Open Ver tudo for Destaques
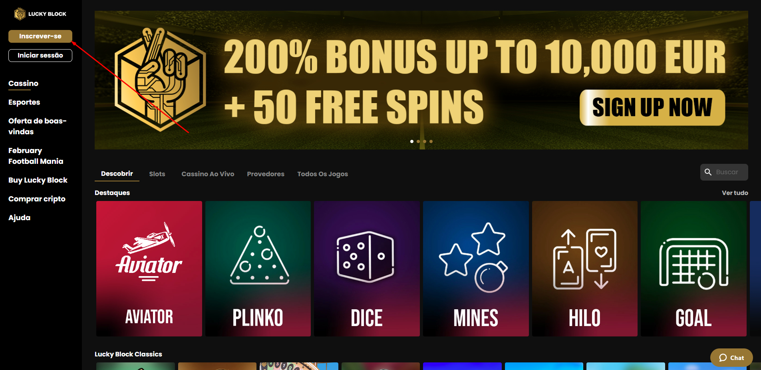This screenshot has height=370, width=761. pos(735,193)
